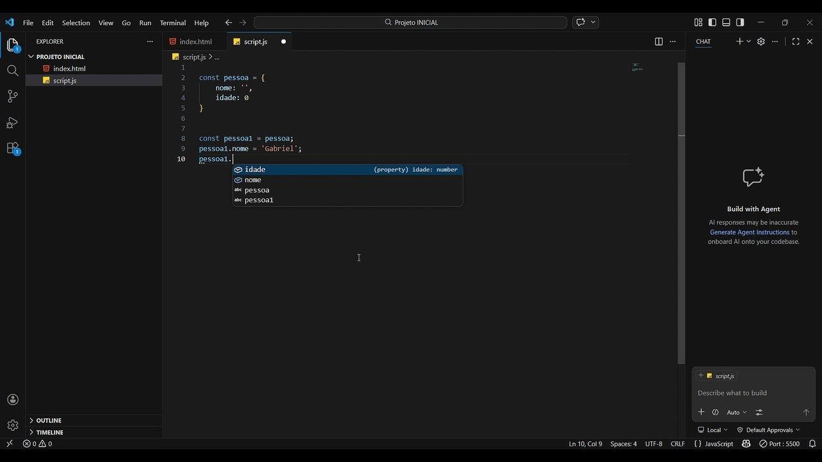Open the Go menu
Screen dimensions: 822x462
(127, 22)
